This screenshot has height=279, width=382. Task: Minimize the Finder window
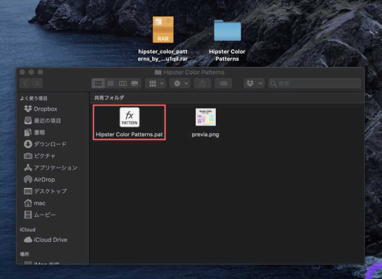(x=31, y=72)
